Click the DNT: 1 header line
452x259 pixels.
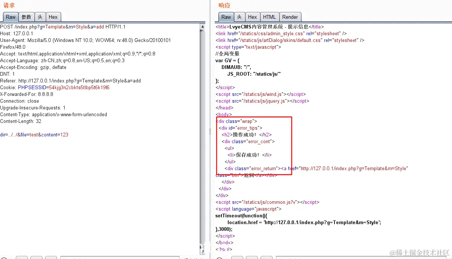click(x=8, y=74)
